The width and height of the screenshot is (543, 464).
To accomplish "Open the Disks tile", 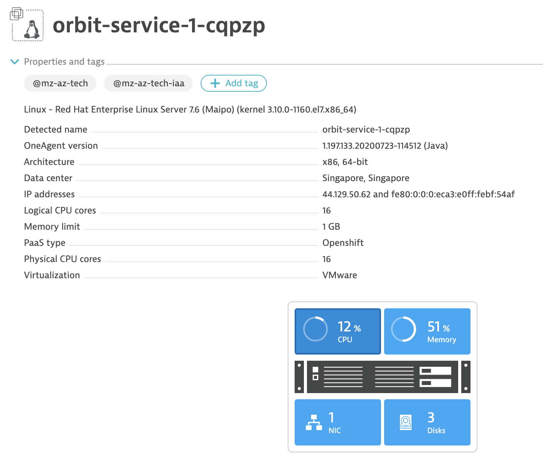I will tap(427, 422).
